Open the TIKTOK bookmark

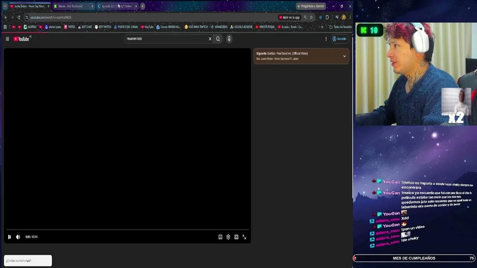[x=70, y=27]
